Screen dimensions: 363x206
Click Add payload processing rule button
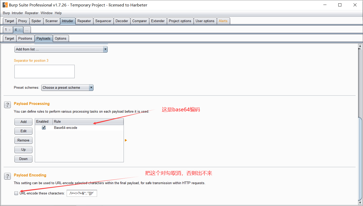click(23, 122)
